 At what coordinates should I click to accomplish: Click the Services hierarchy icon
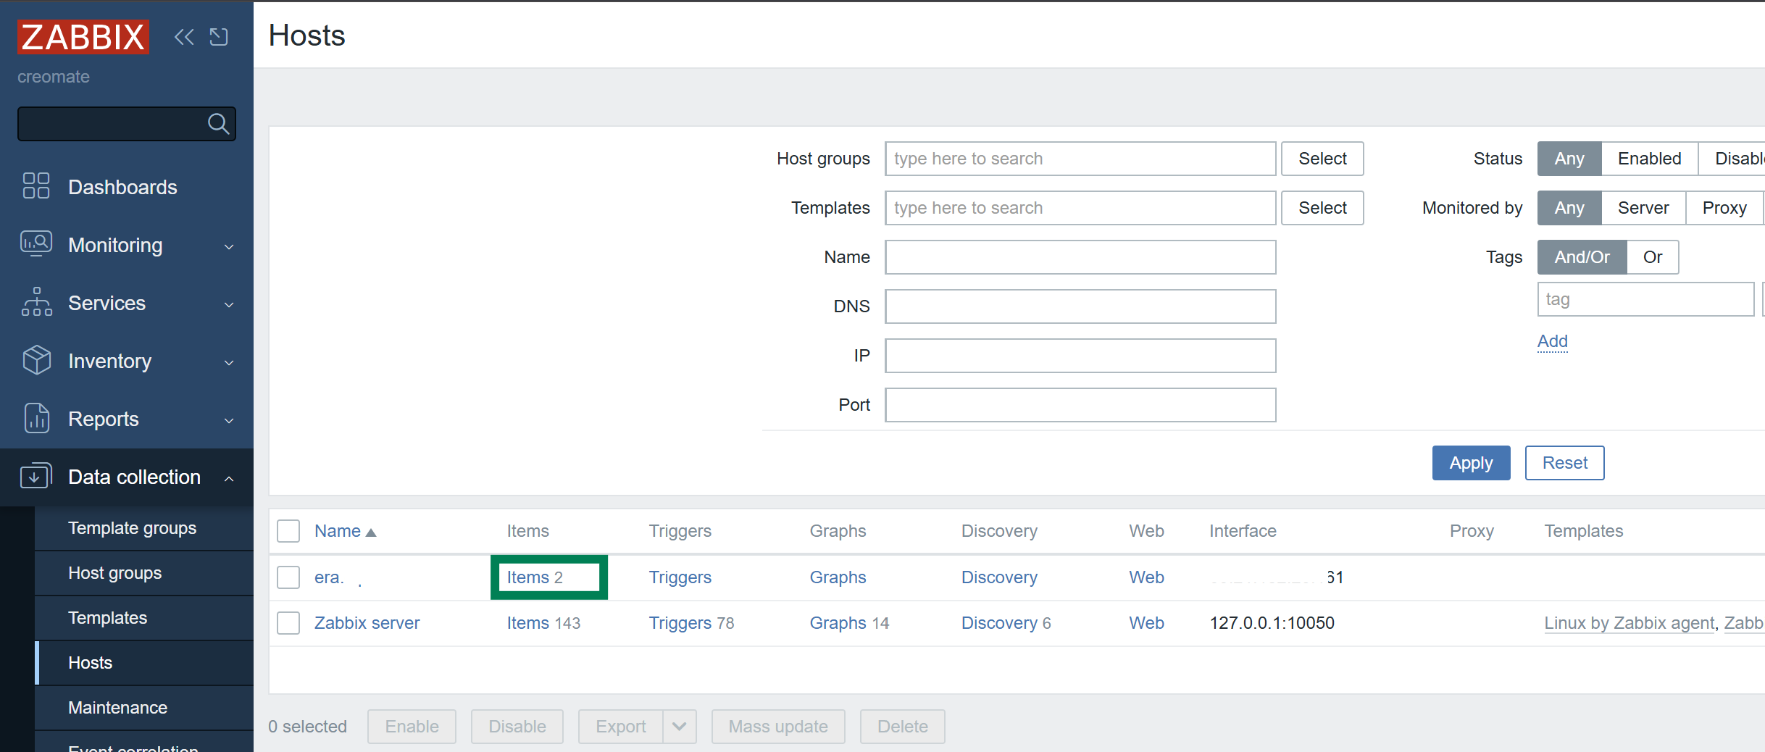pyautogui.click(x=36, y=302)
